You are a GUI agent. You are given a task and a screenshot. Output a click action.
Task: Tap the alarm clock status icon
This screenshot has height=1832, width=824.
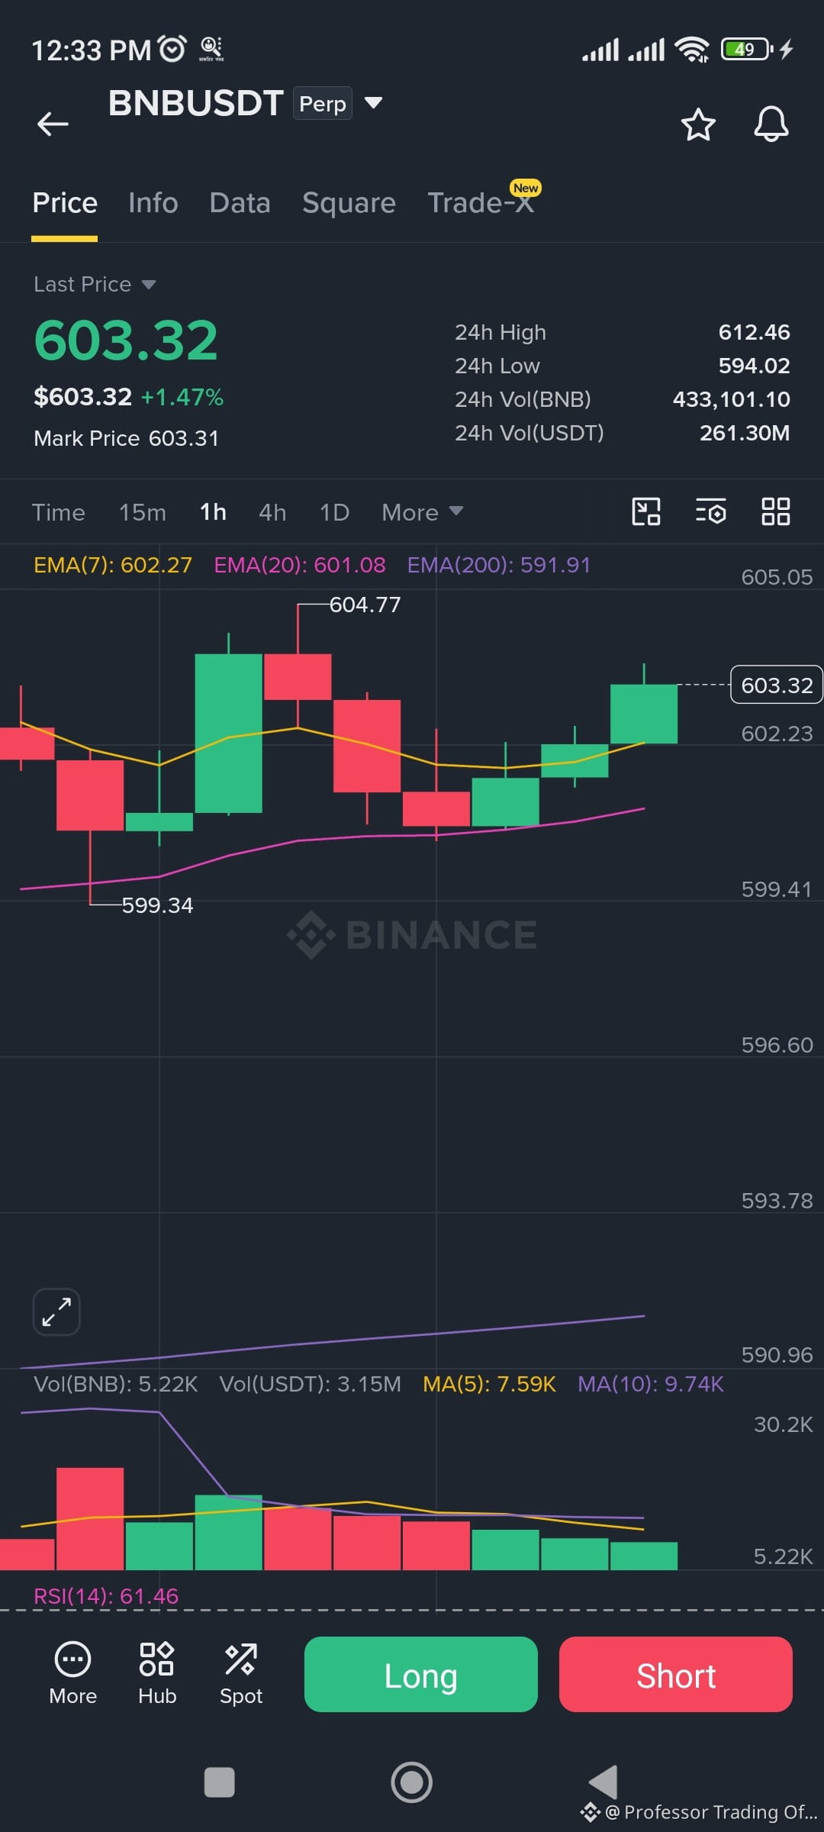[172, 49]
